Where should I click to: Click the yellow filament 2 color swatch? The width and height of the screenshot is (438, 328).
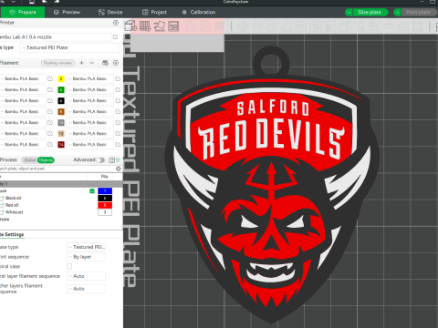tap(61, 78)
